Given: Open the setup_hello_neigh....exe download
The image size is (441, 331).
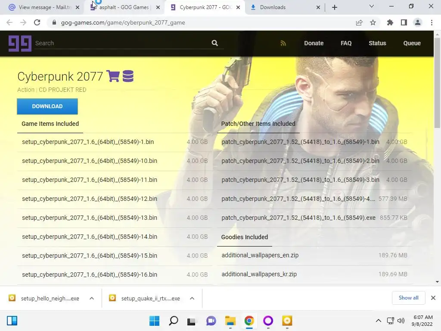Looking at the screenshot, I should tap(50, 298).
